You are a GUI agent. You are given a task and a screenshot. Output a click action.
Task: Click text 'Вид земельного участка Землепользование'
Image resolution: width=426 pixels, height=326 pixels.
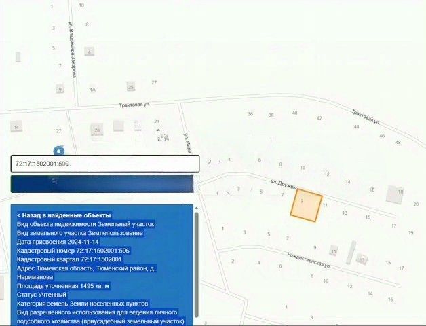pos(80,233)
